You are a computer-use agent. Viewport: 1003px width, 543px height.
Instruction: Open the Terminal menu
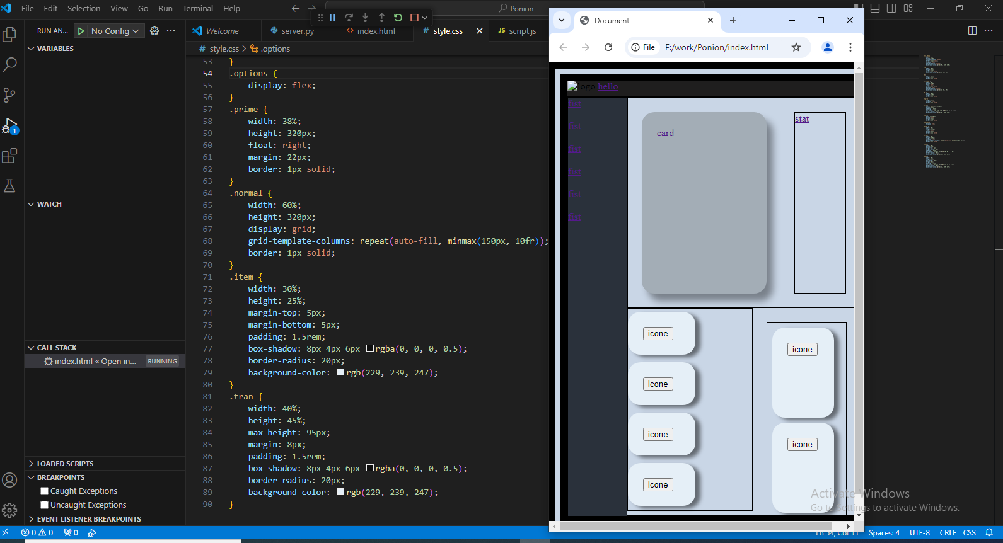point(197,8)
